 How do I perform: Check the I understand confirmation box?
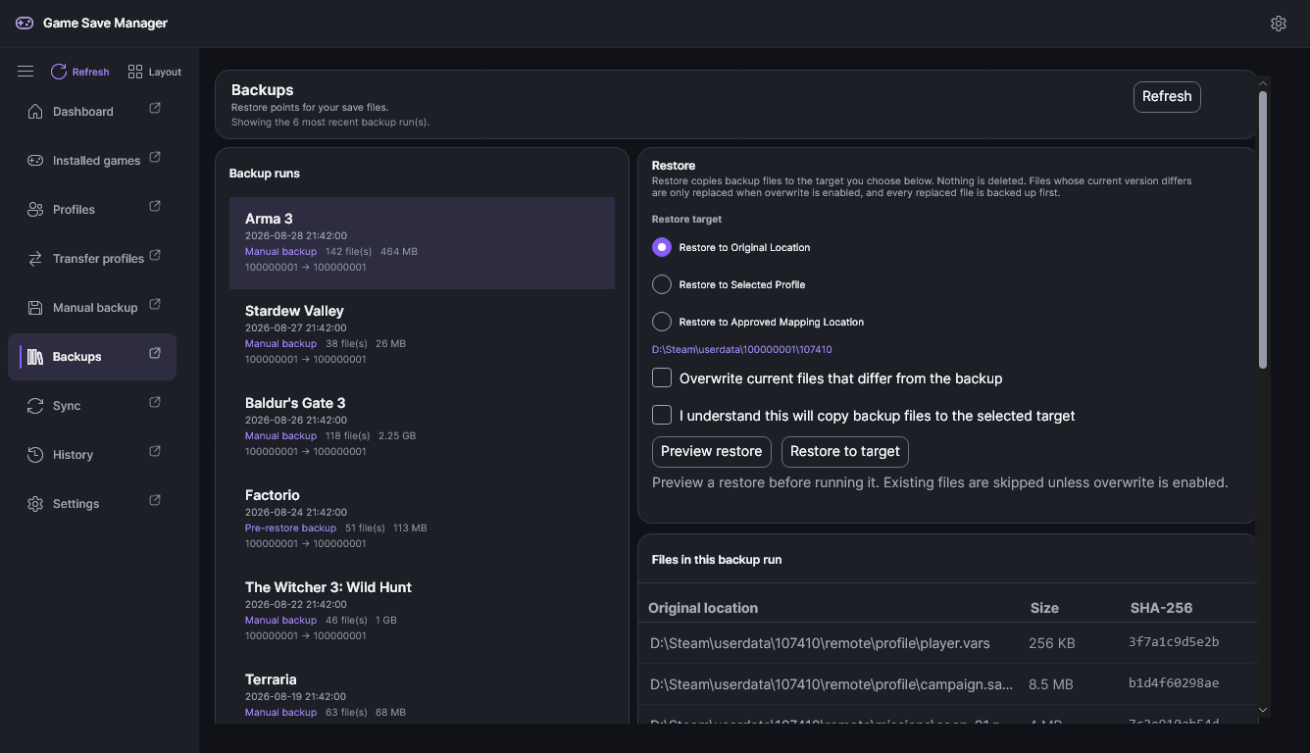[662, 415]
